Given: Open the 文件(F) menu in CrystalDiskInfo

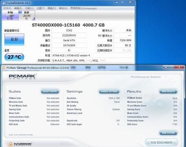Looking at the screenshot, I should pyautogui.click(x=7, y=8).
